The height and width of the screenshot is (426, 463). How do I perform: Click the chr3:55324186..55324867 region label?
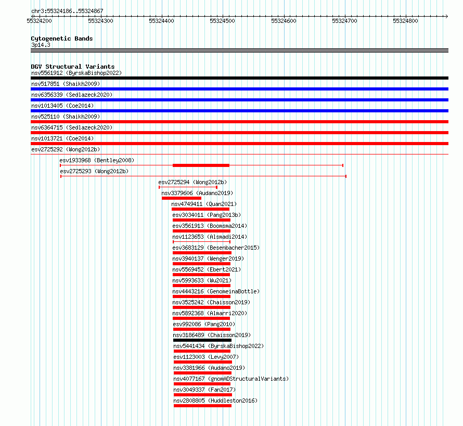coord(67,11)
